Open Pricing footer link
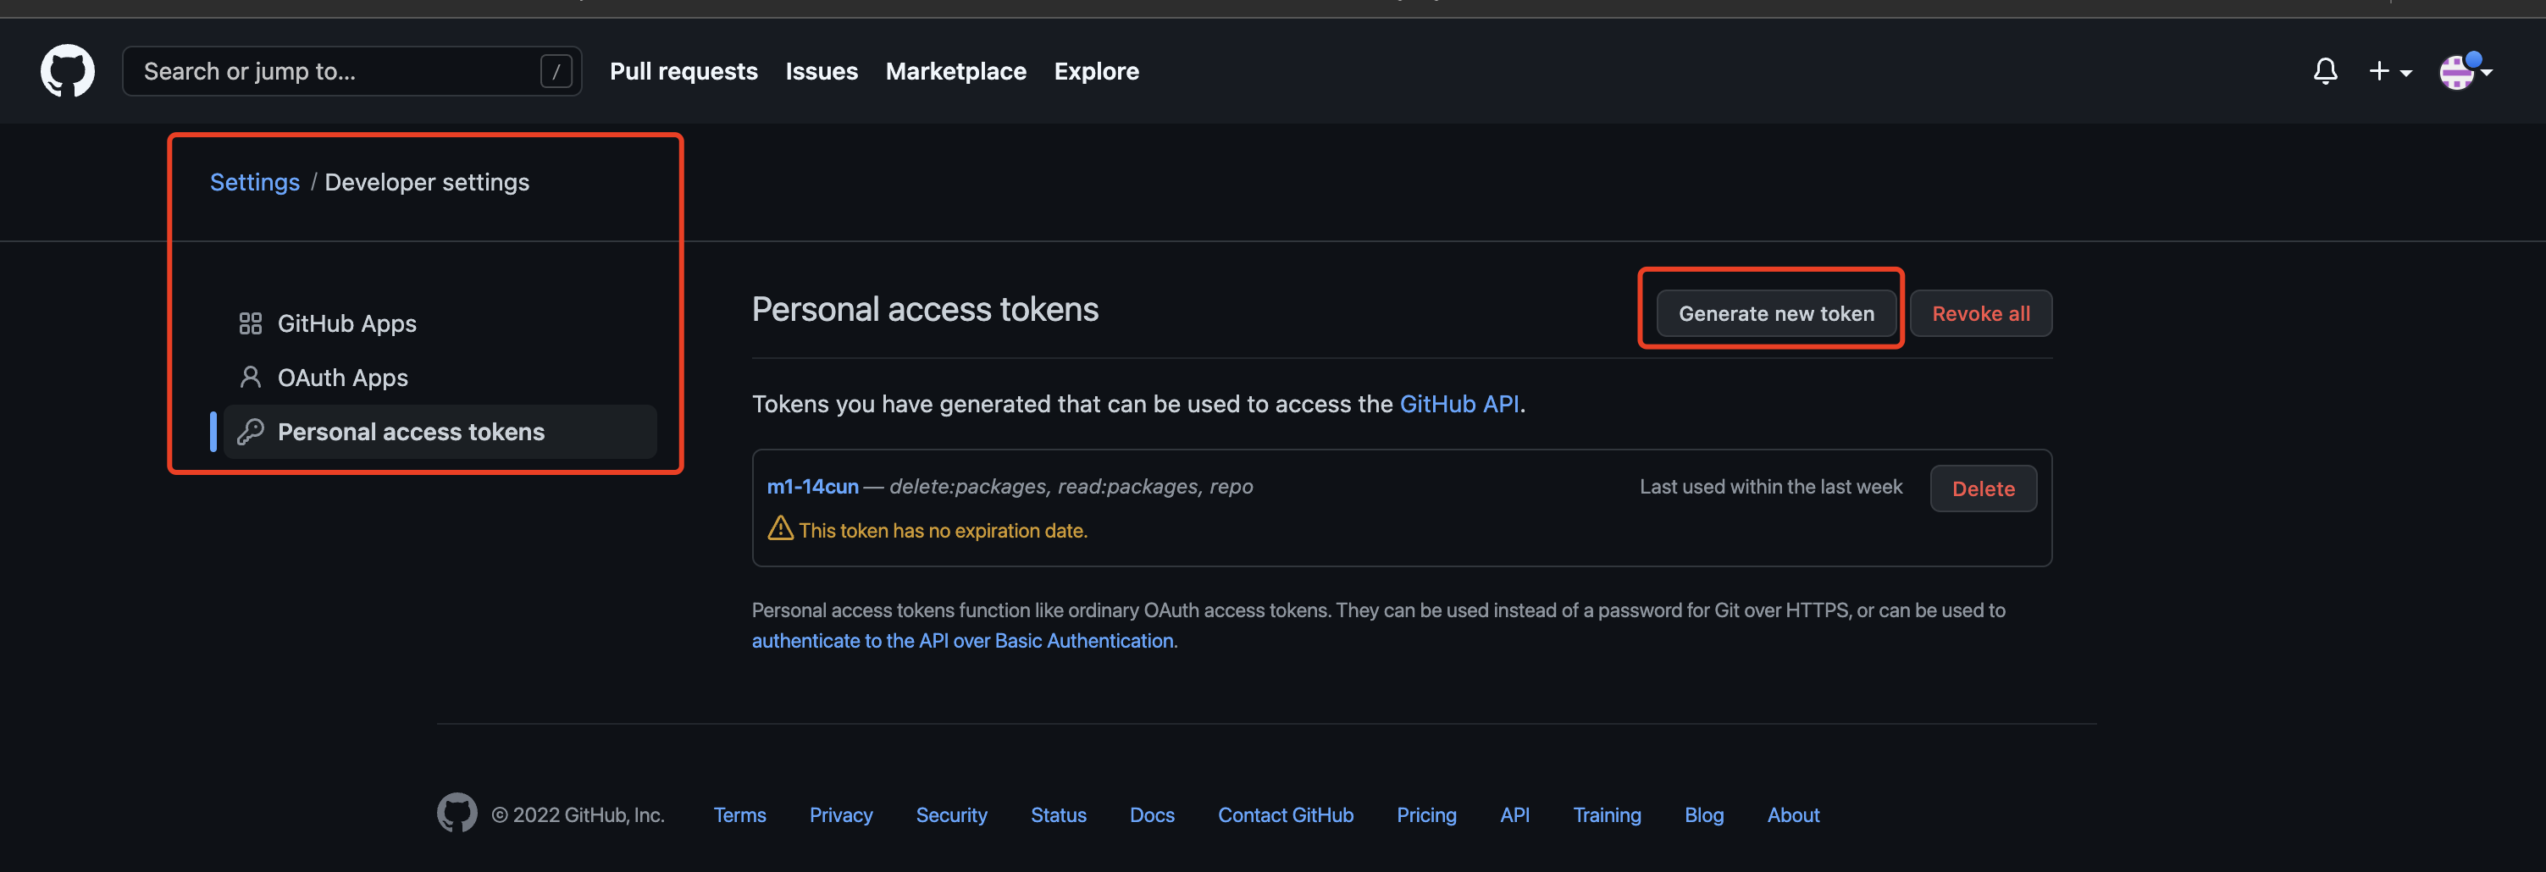2546x872 pixels. pos(1426,814)
